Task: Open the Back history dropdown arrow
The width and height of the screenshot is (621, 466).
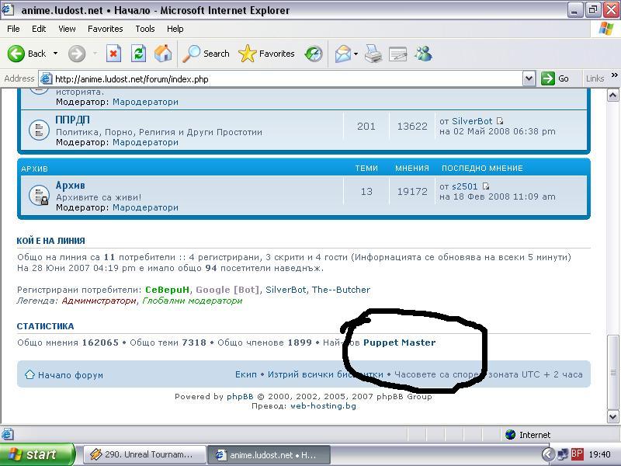Action: 55,54
